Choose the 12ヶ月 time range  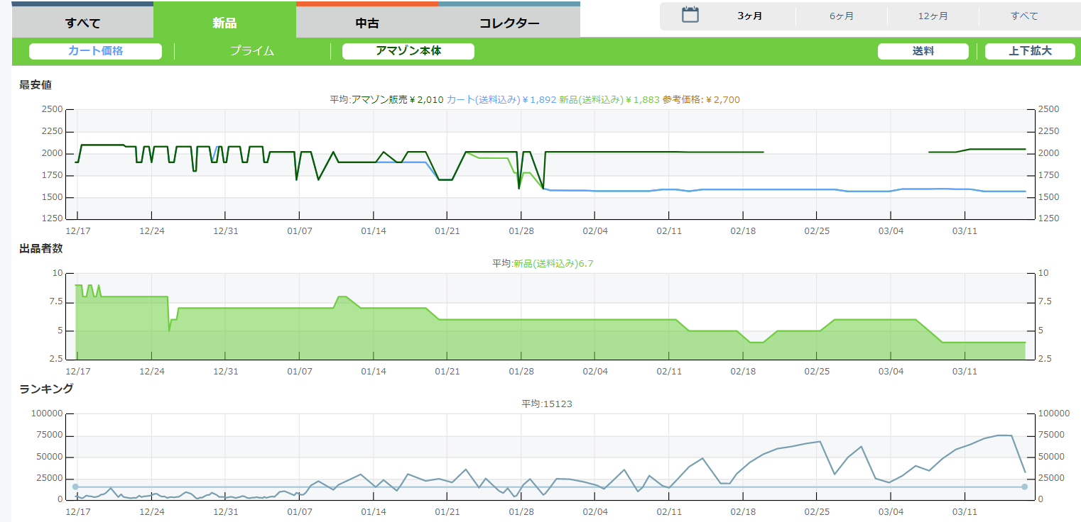click(x=933, y=16)
